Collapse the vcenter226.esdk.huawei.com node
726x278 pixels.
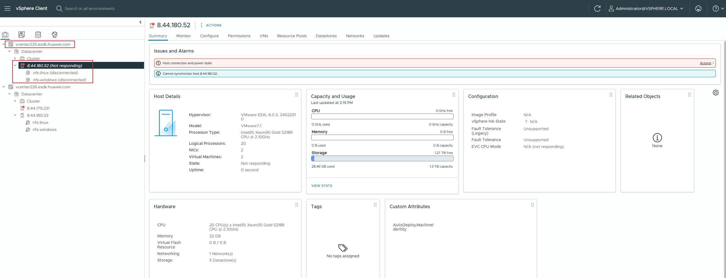3,87
